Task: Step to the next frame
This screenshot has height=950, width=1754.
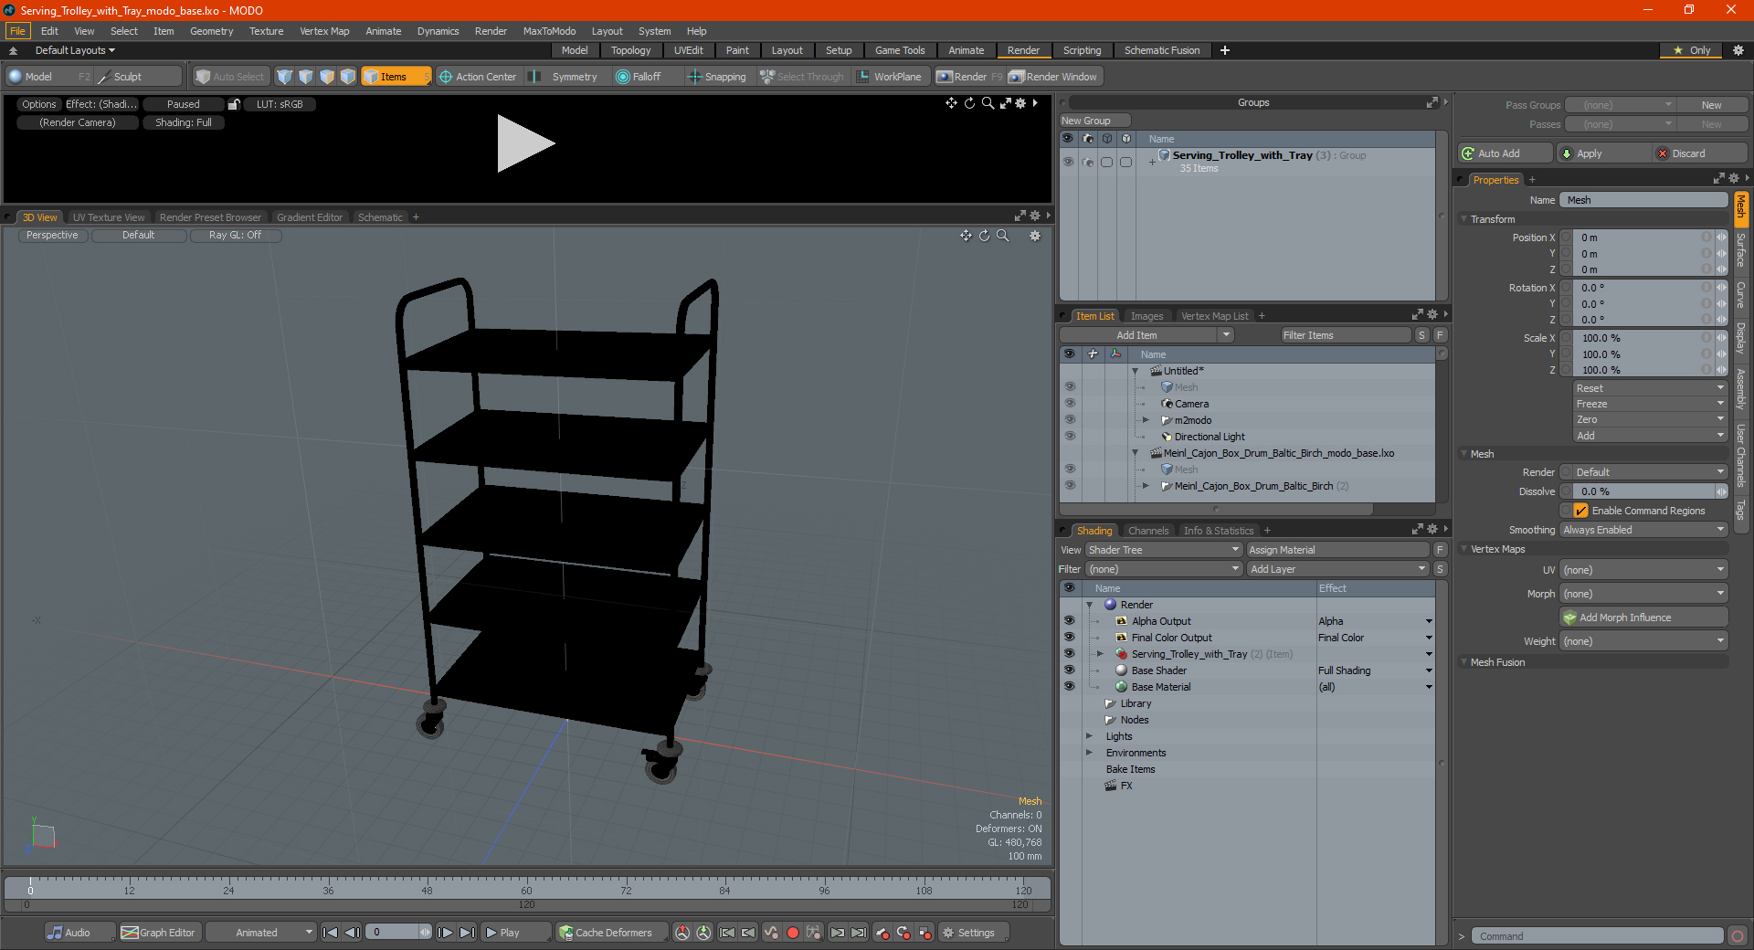Action: point(446,933)
